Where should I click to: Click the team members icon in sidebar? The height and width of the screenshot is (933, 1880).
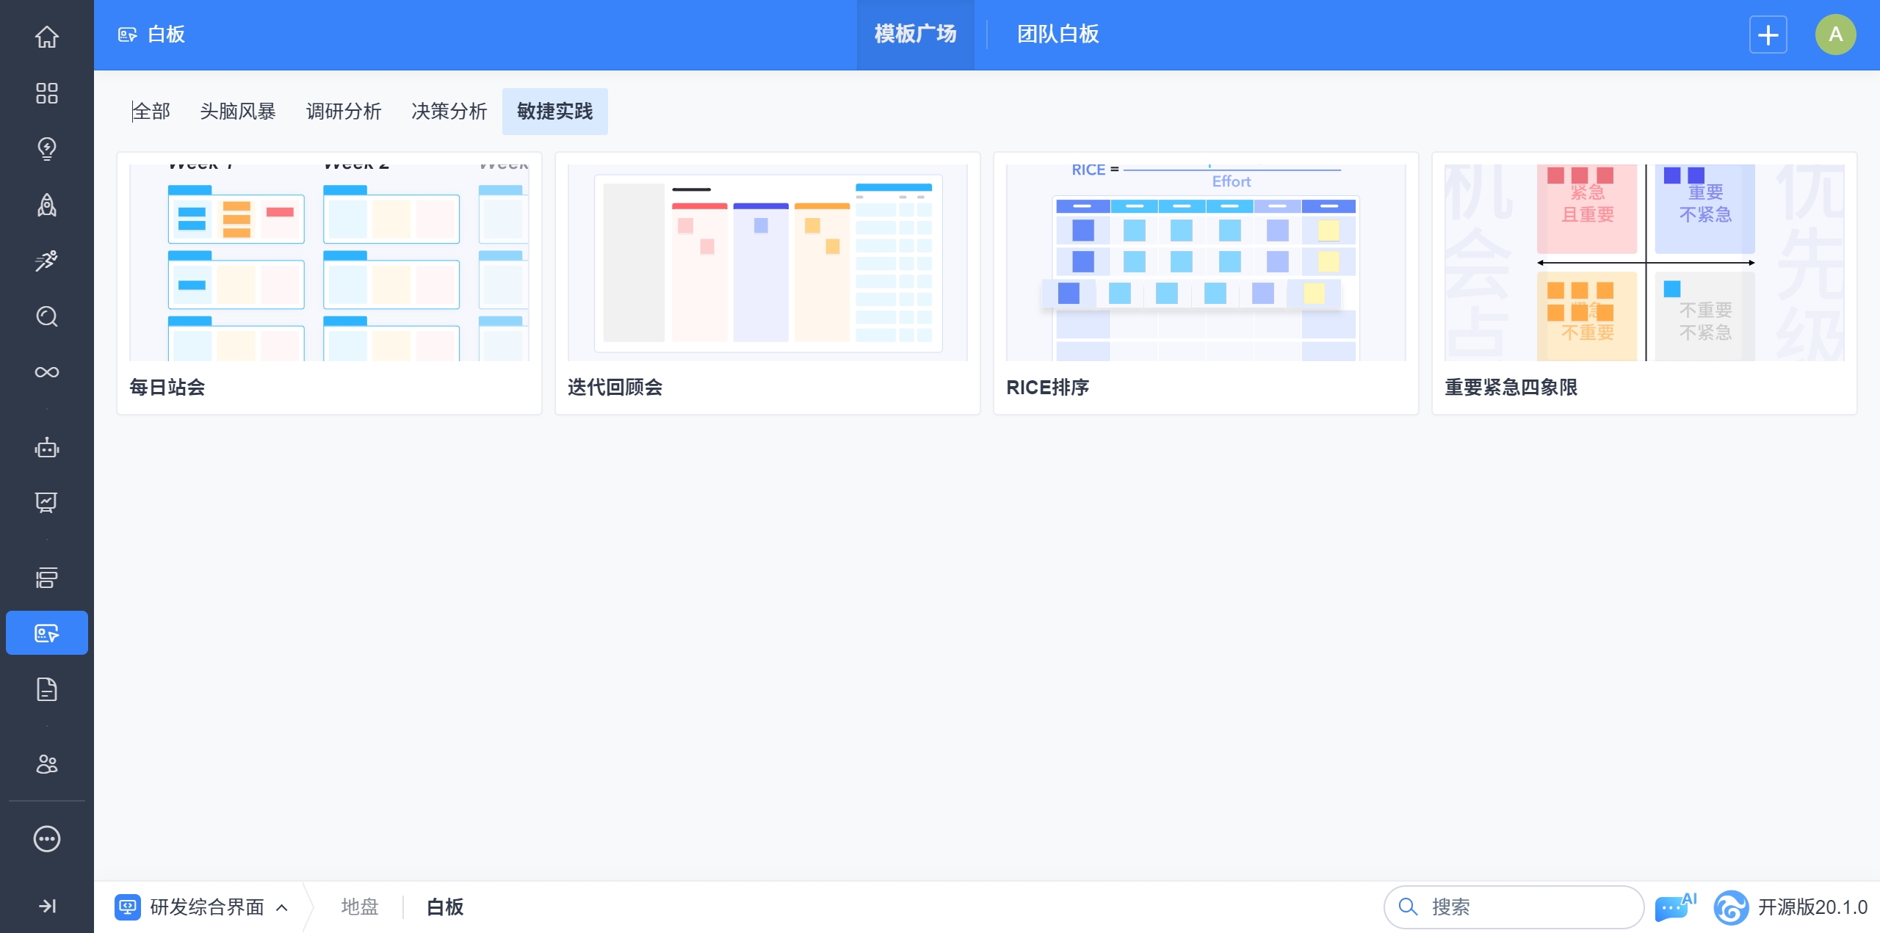coord(47,764)
